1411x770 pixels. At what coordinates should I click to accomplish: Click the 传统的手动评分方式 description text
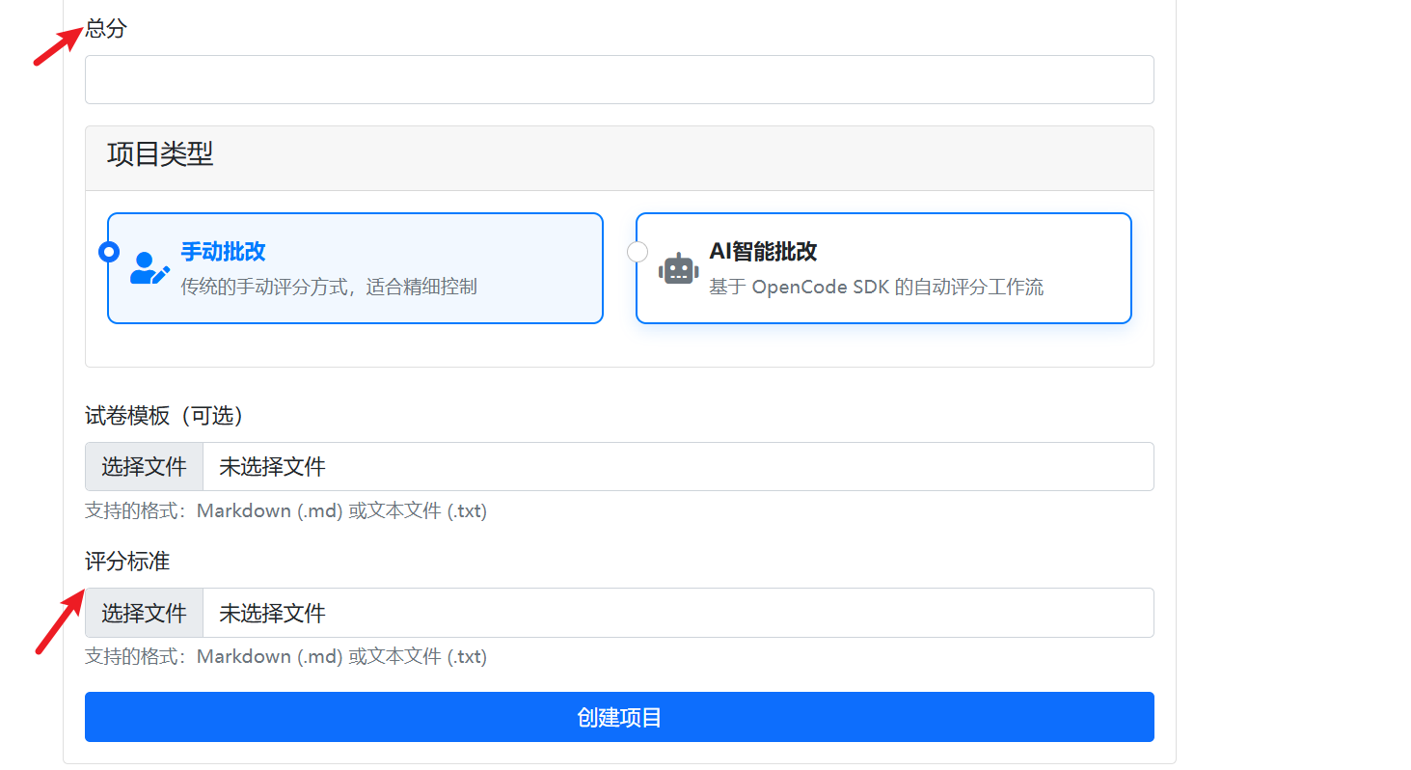pos(329,287)
